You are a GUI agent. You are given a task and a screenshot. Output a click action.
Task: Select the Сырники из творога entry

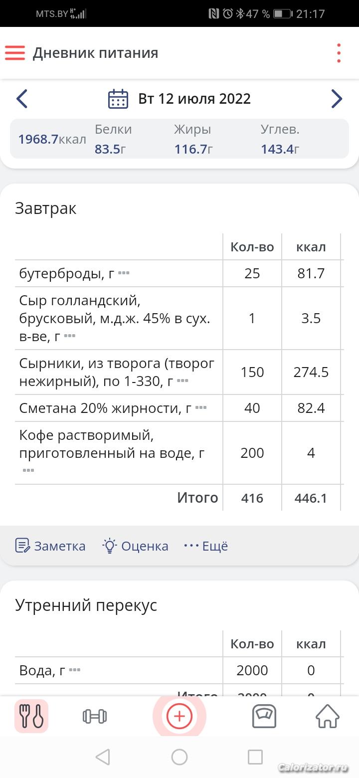tap(119, 373)
